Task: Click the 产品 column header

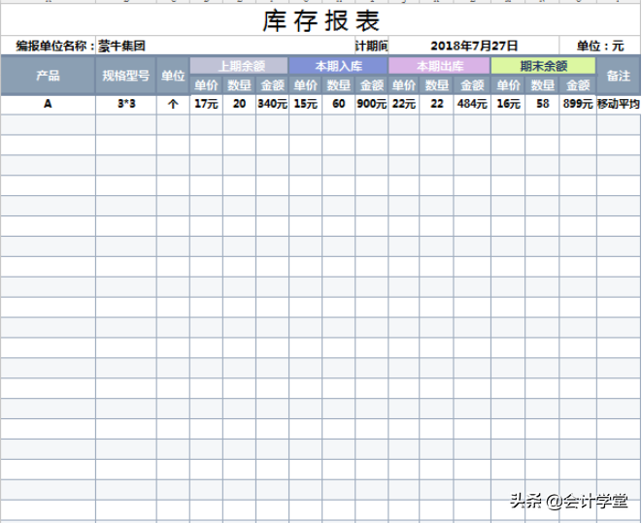Action: point(49,76)
